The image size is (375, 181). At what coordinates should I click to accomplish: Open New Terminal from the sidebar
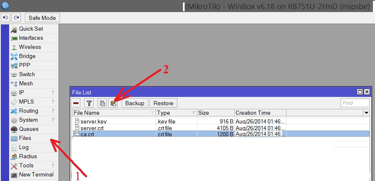pyautogui.click(x=36, y=174)
